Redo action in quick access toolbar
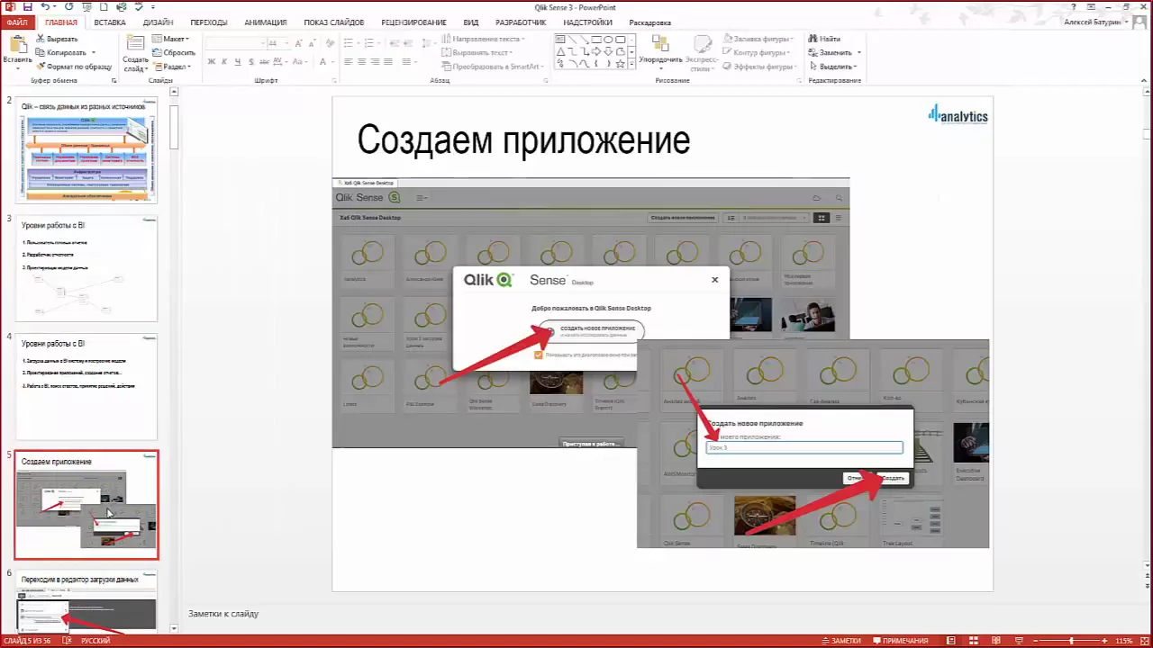This screenshot has width=1153, height=648. tap(69, 6)
